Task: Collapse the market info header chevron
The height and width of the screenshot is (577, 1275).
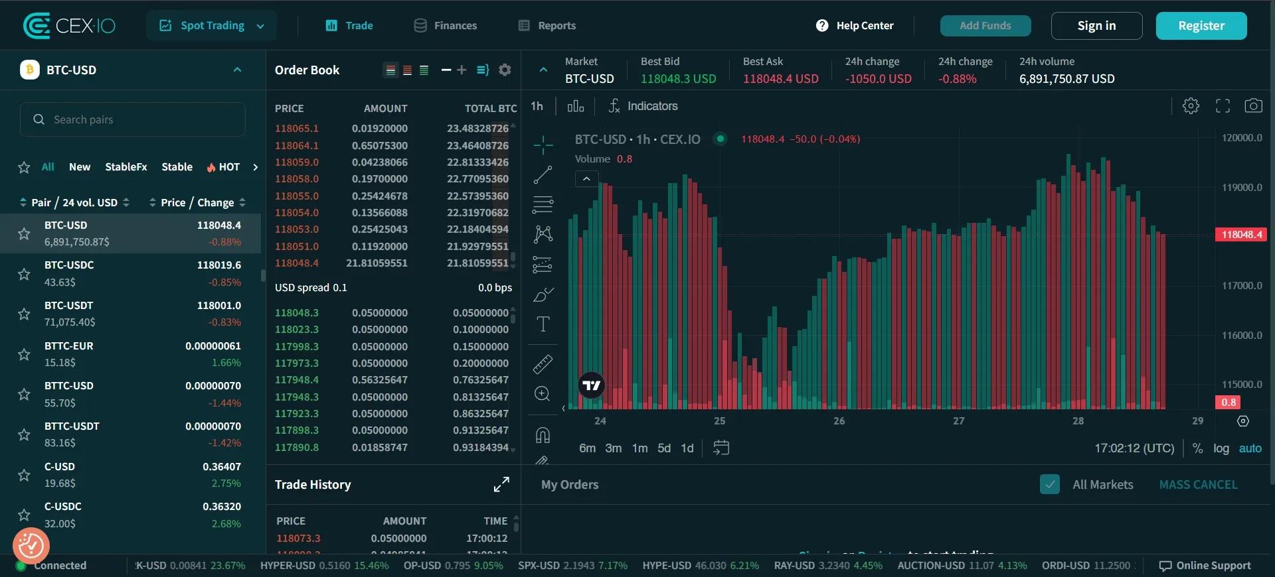Action: tap(543, 70)
